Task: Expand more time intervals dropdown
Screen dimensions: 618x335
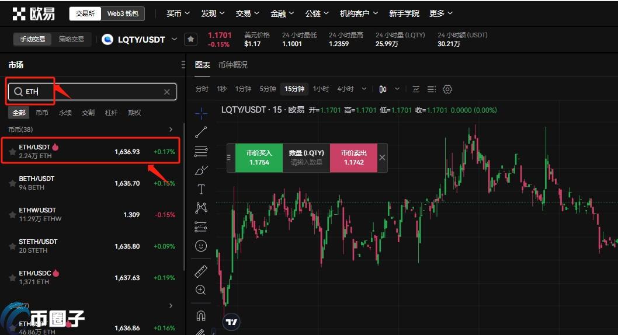Action: click(x=364, y=89)
